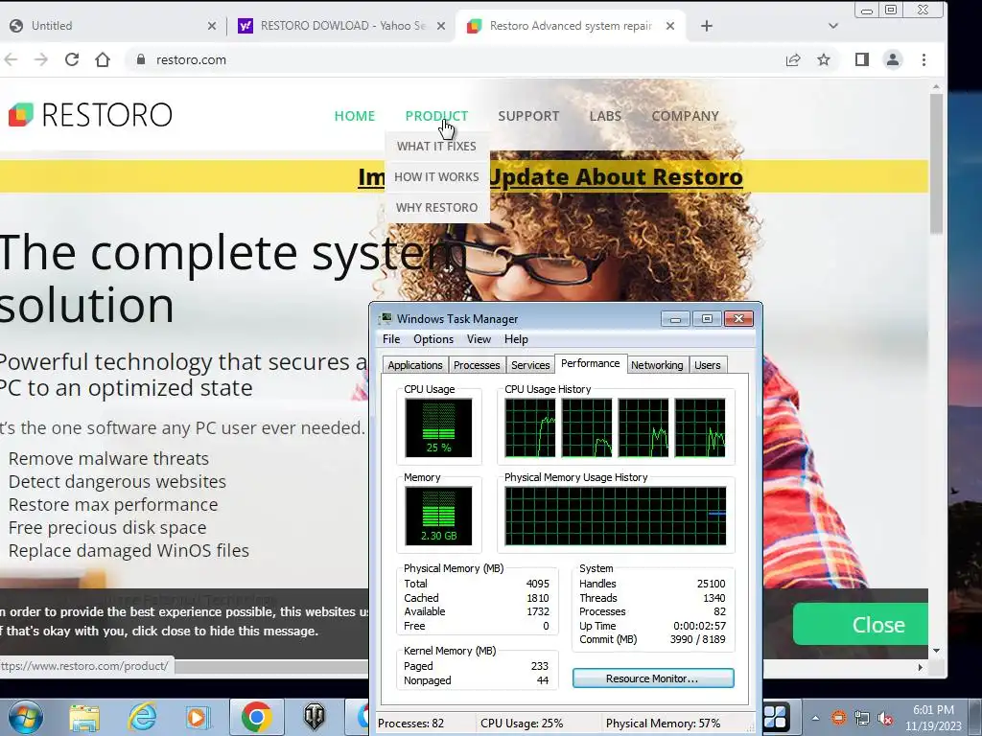Open the PRODUCT nav menu
The height and width of the screenshot is (736, 982).
pos(436,116)
